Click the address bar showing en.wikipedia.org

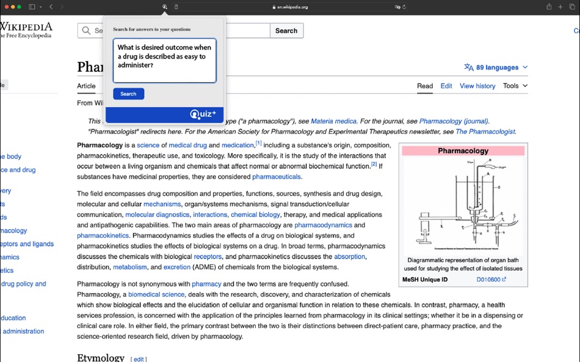pyautogui.click(x=289, y=7)
